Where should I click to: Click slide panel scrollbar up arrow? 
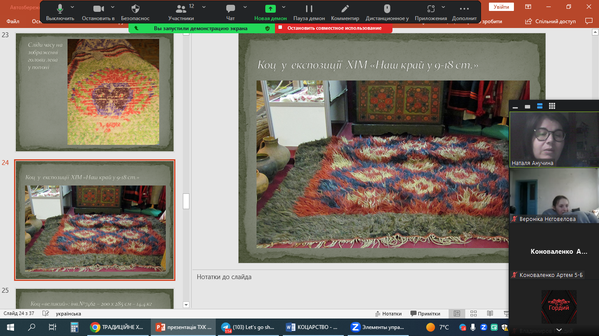click(186, 33)
